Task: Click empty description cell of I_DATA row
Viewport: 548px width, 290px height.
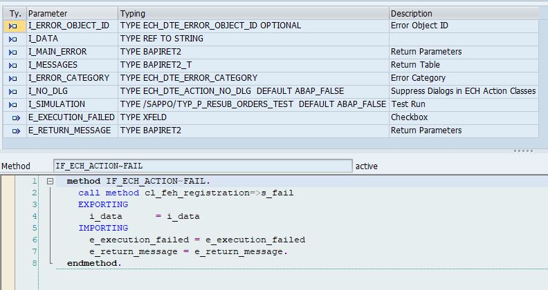Action: point(464,39)
